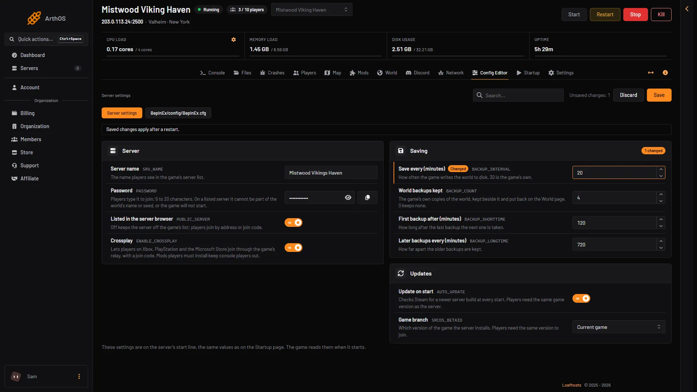Increase First backup after minutes
Image resolution: width=697 pixels, height=392 pixels.
coord(661,220)
